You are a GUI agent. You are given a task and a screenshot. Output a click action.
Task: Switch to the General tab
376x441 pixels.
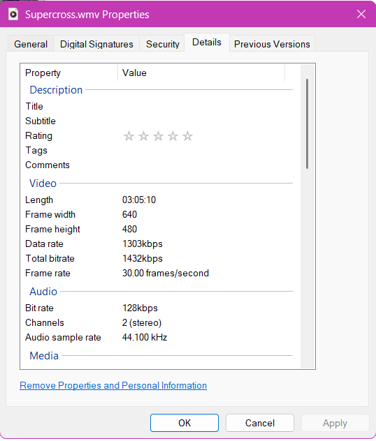coord(31,44)
